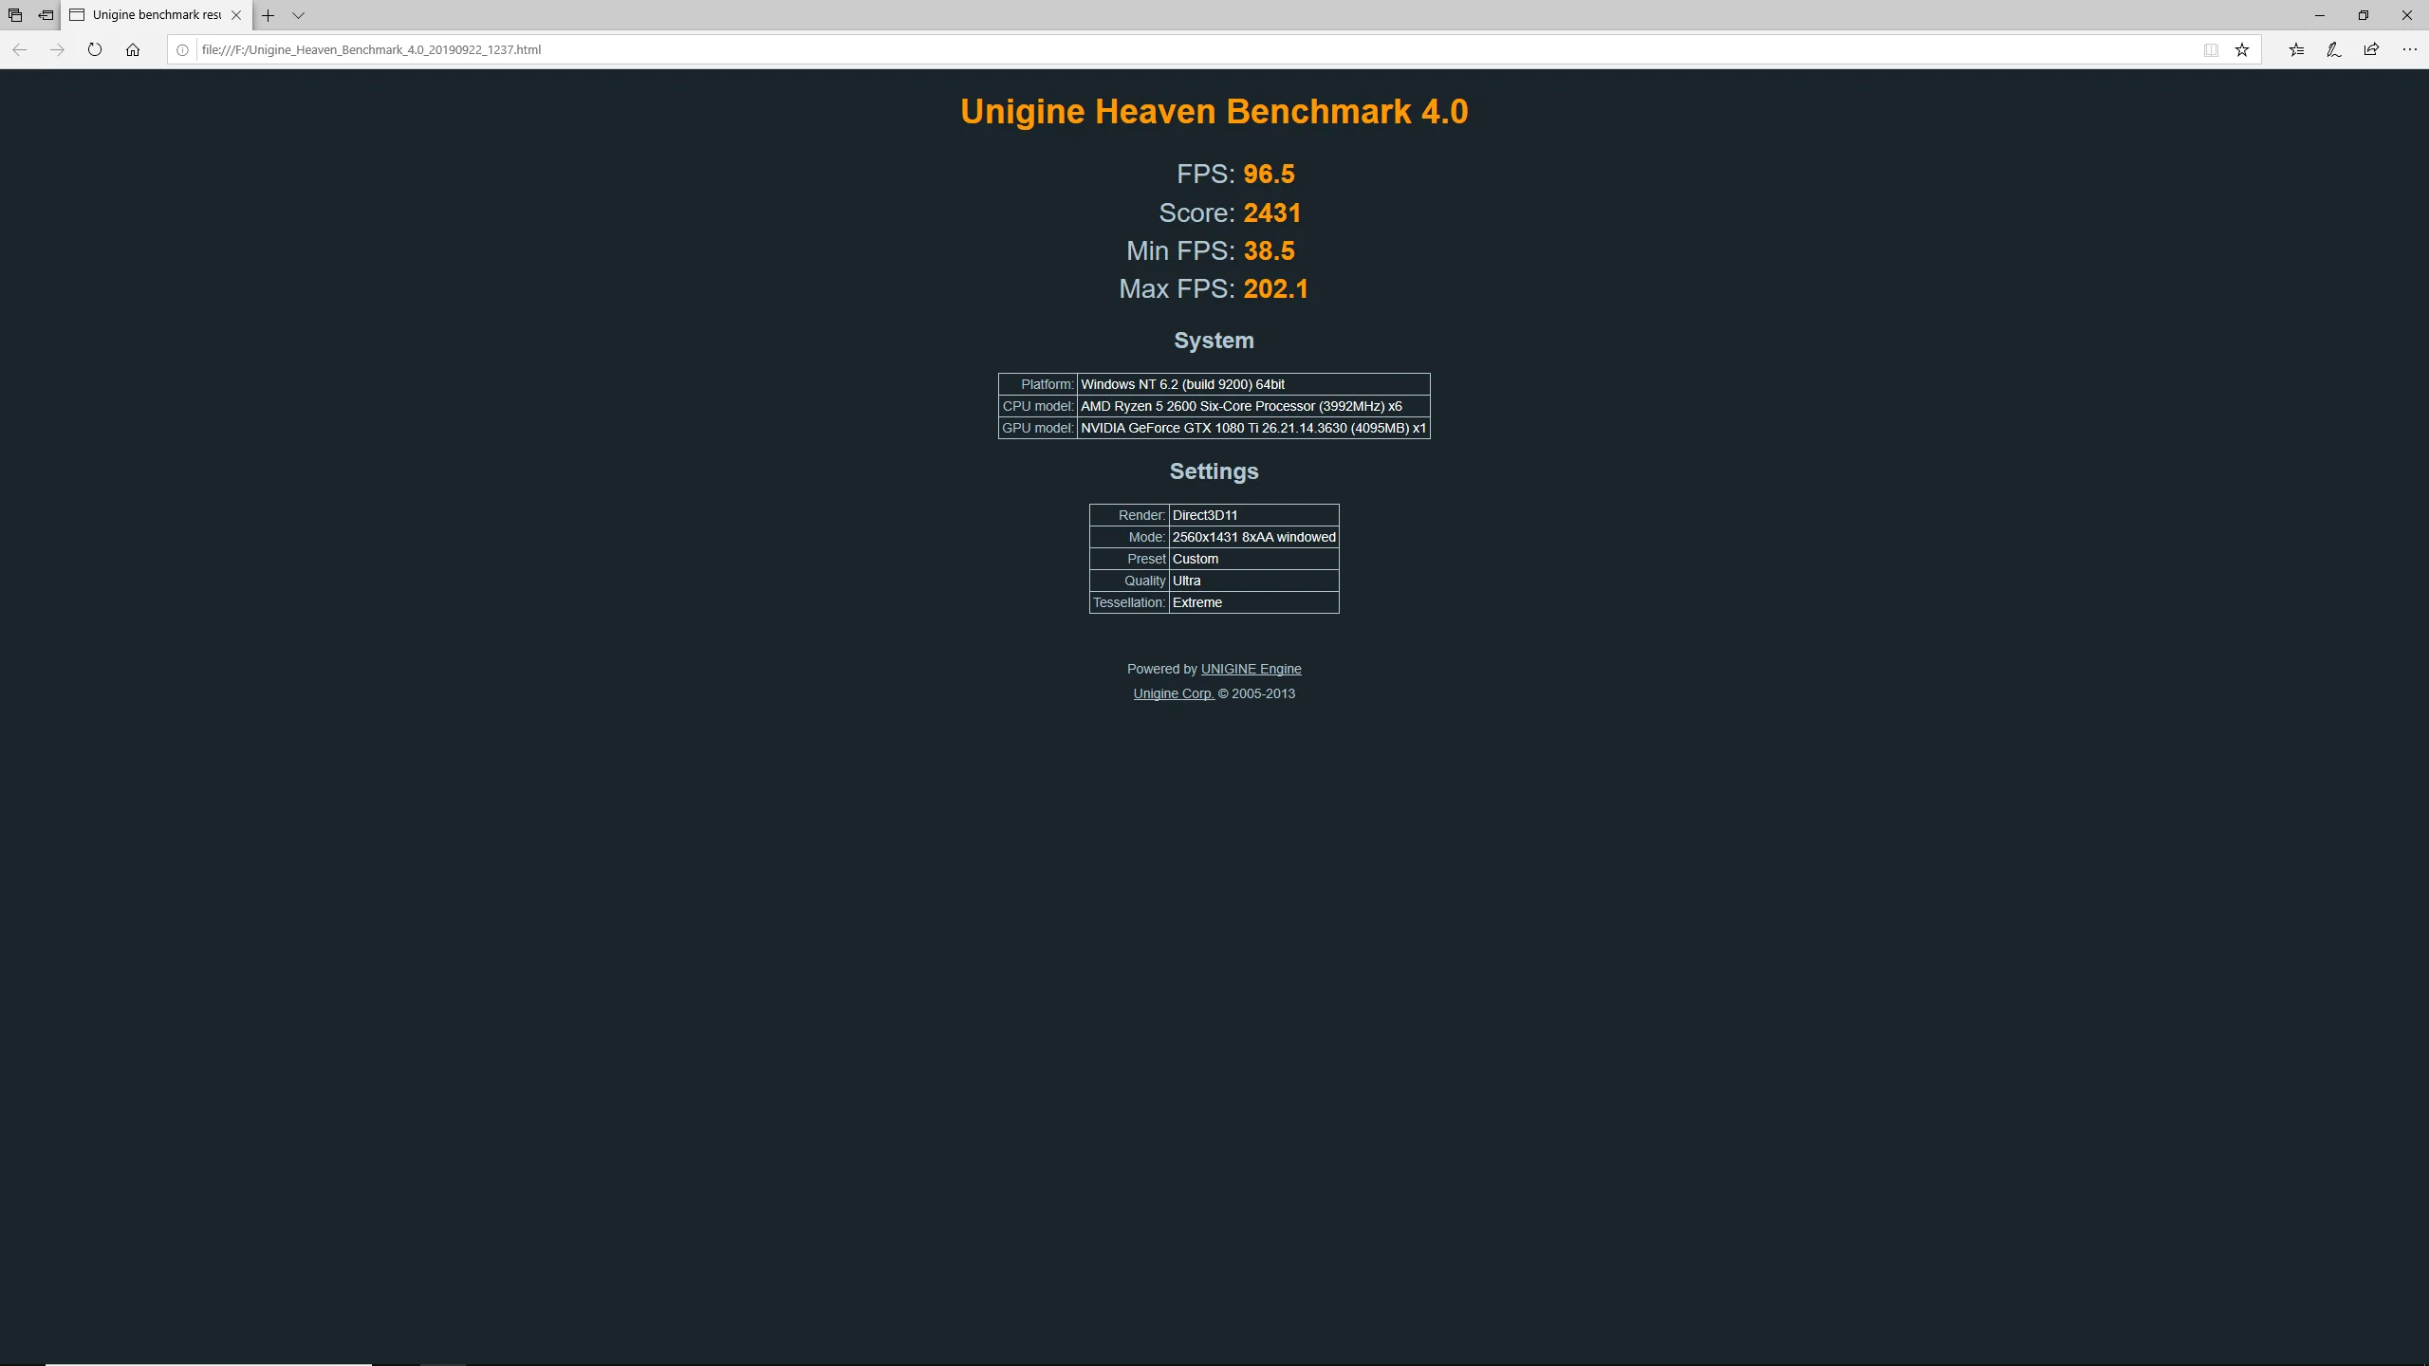Viewport: 2429px width, 1366px height.
Task: Close the Unigine benchmark results tab
Action: click(236, 15)
